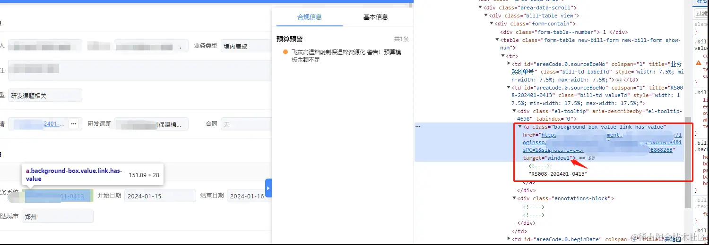The height and width of the screenshot is (245, 709).
Task: Click the 合同 field showing 无
Action: click(246, 124)
